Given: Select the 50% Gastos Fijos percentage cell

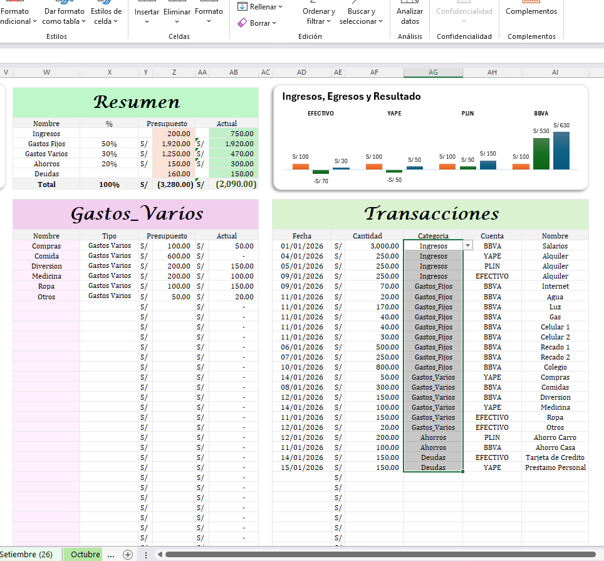Looking at the screenshot, I should point(109,144).
